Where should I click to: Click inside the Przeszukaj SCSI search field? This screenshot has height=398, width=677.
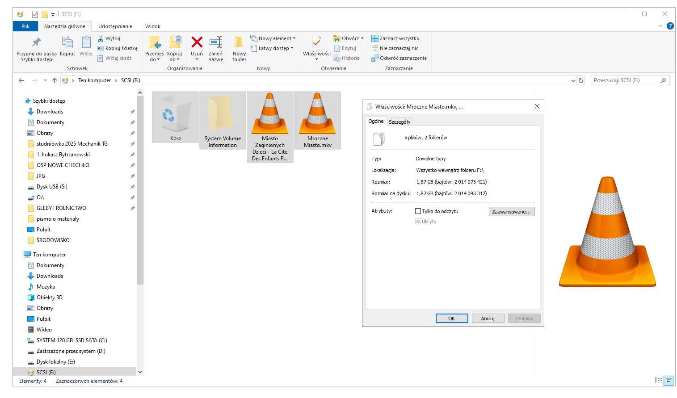[626, 80]
